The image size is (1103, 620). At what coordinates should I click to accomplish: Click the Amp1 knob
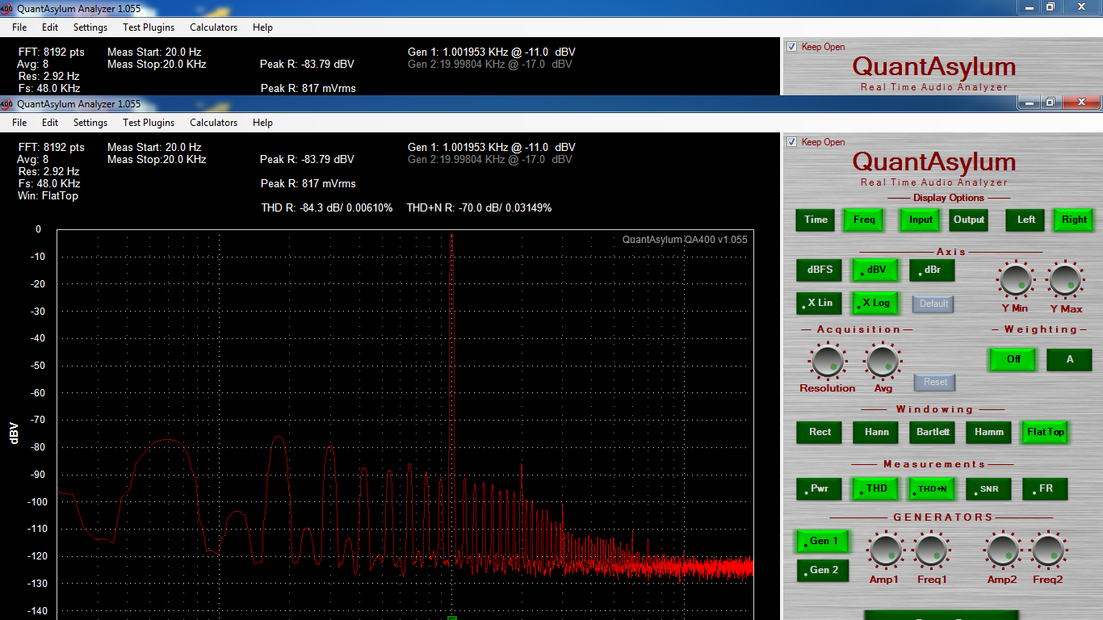click(884, 551)
